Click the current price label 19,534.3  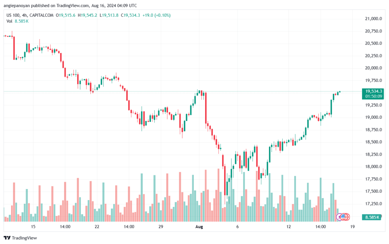coord(374,91)
